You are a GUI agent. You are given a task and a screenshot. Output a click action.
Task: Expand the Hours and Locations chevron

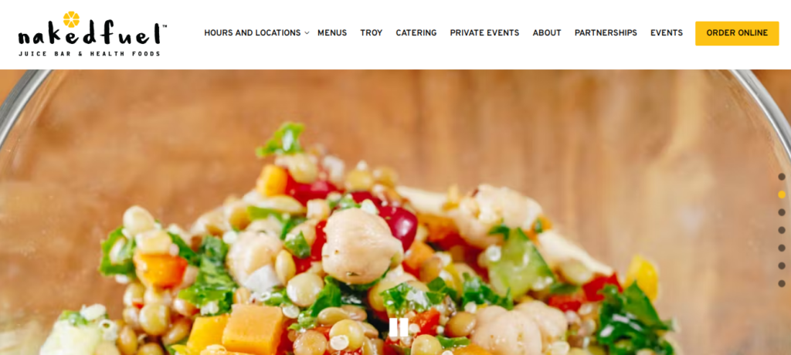pyautogui.click(x=307, y=33)
